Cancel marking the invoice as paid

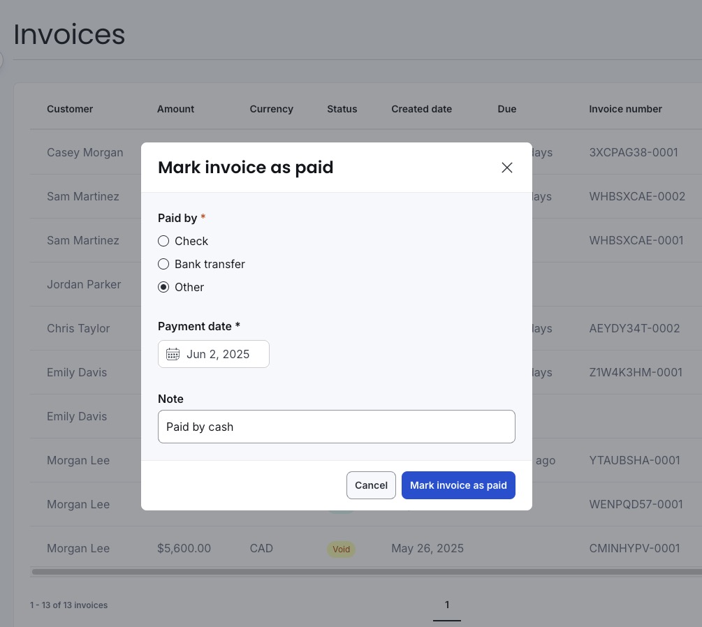(x=371, y=485)
